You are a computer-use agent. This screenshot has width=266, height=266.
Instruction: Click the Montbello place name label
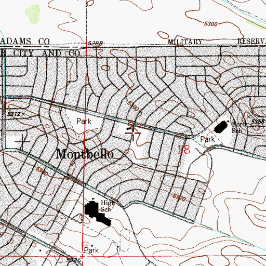point(85,154)
